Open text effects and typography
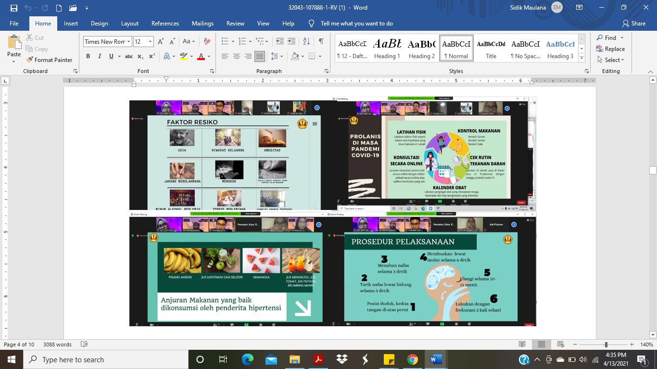This screenshot has width=657, height=369. [x=166, y=56]
